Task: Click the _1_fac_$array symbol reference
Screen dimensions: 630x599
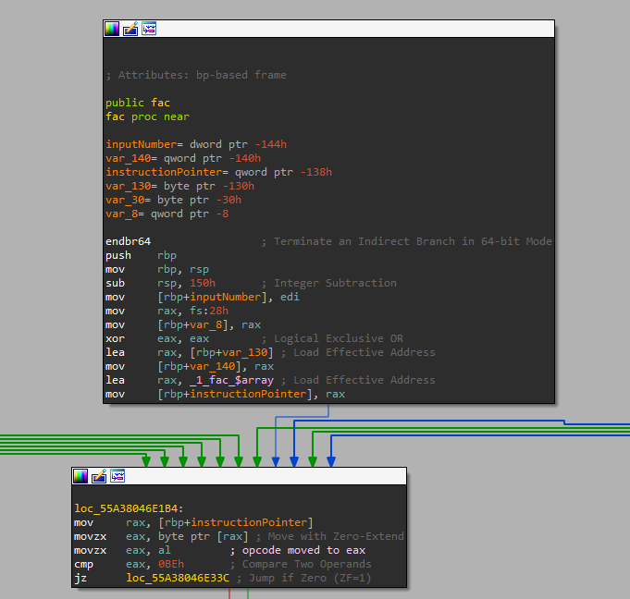Action: [232, 380]
